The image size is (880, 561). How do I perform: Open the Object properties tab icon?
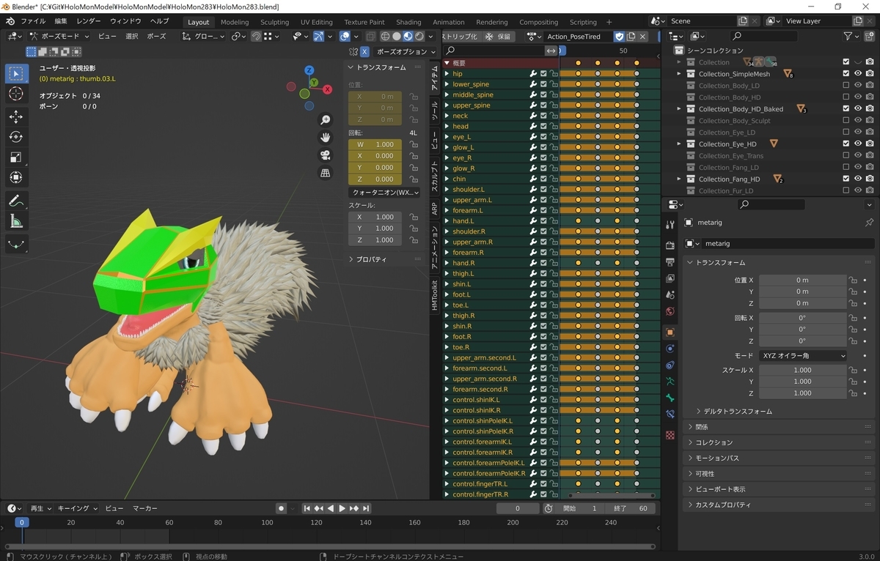(x=670, y=332)
